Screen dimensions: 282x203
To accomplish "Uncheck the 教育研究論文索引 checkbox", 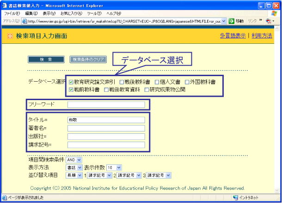I will click(71, 82).
